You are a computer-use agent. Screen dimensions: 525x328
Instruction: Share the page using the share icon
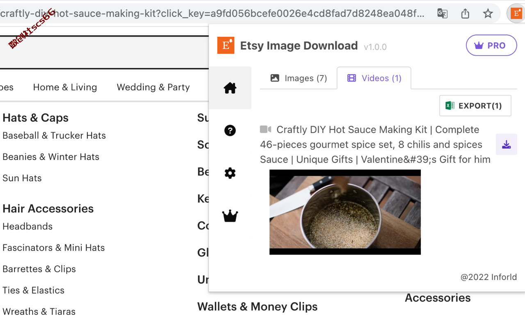point(465,14)
